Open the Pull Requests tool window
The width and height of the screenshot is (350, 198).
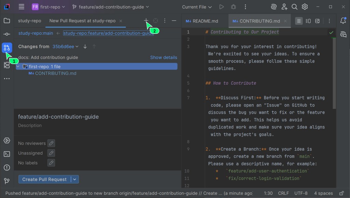pyautogui.click(x=7, y=47)
